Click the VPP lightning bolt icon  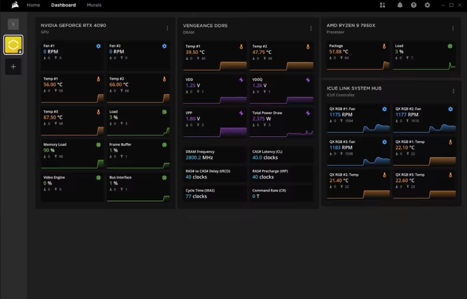click(241, 113)
